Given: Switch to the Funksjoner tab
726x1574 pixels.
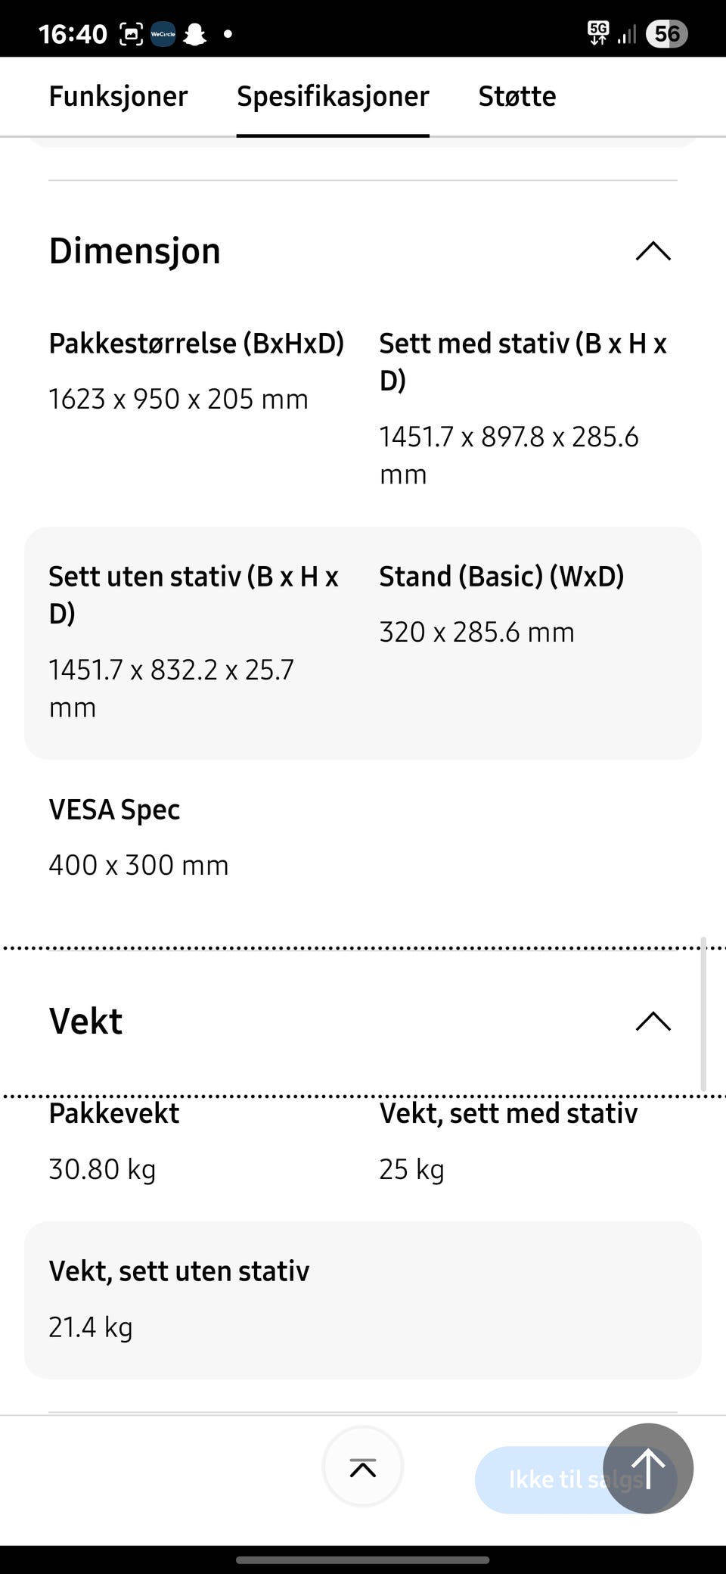Looking at the screenshot, I should [x=118, y=97].
